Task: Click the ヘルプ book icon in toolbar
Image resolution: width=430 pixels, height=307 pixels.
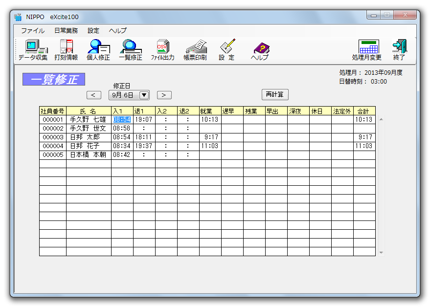Action: (260, 49)
